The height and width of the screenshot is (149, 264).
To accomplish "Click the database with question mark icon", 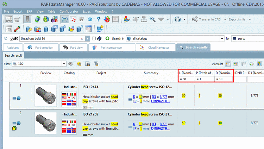I will coord(80,29).
